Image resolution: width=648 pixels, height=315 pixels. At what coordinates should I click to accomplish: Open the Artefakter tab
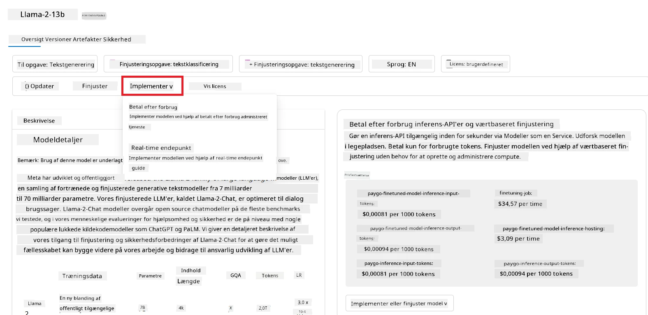click(87, 39)
